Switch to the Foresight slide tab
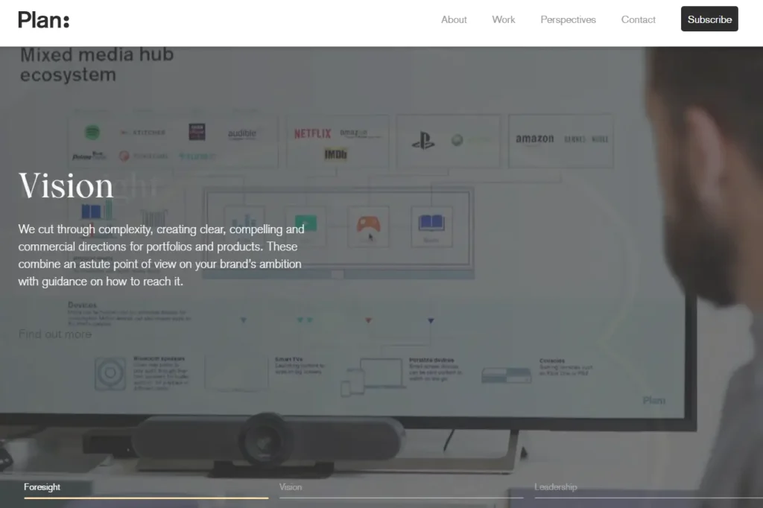The image size is (763, 508). coord(42,487)
